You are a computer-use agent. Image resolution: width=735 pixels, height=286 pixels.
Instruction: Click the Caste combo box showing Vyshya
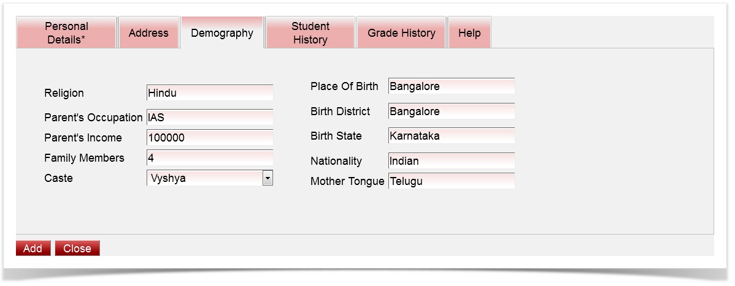click(205, 178)
